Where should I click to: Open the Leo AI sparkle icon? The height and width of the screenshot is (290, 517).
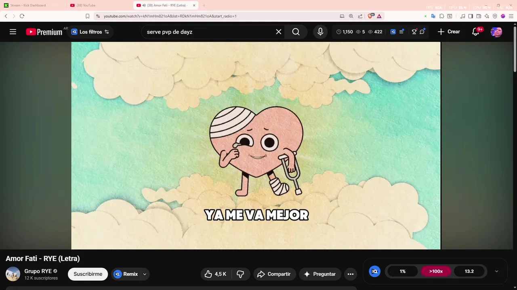(x=487, y=16)
